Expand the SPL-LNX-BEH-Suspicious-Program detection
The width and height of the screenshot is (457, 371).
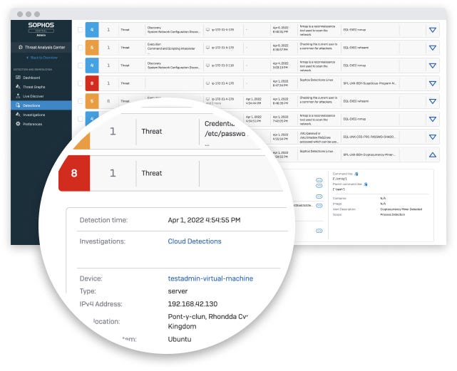(433, 83)
